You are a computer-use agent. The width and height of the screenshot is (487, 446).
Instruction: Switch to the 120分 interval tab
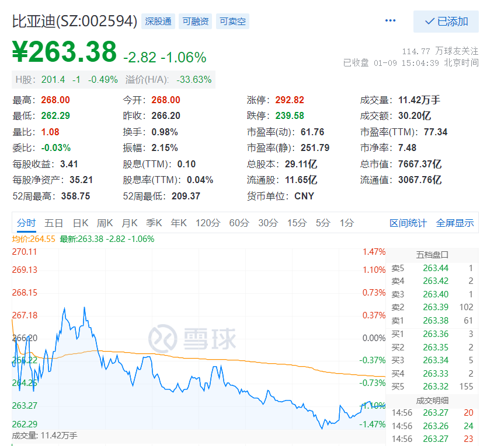pos(208,223)
